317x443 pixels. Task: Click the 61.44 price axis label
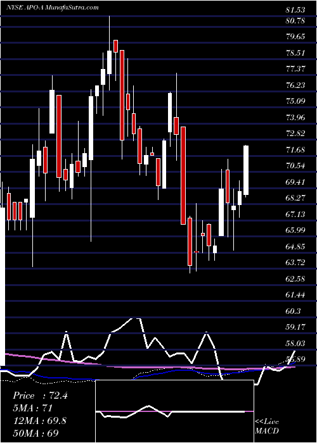pyautogui.click(x=296, y=295)
